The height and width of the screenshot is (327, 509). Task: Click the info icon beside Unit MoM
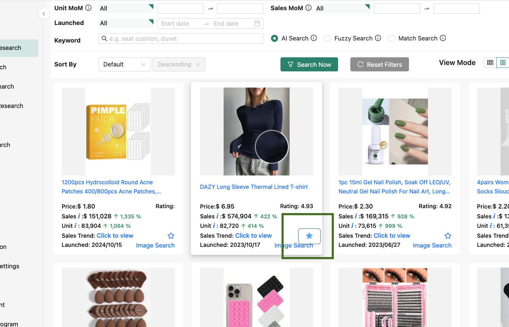tap(88, 7)
